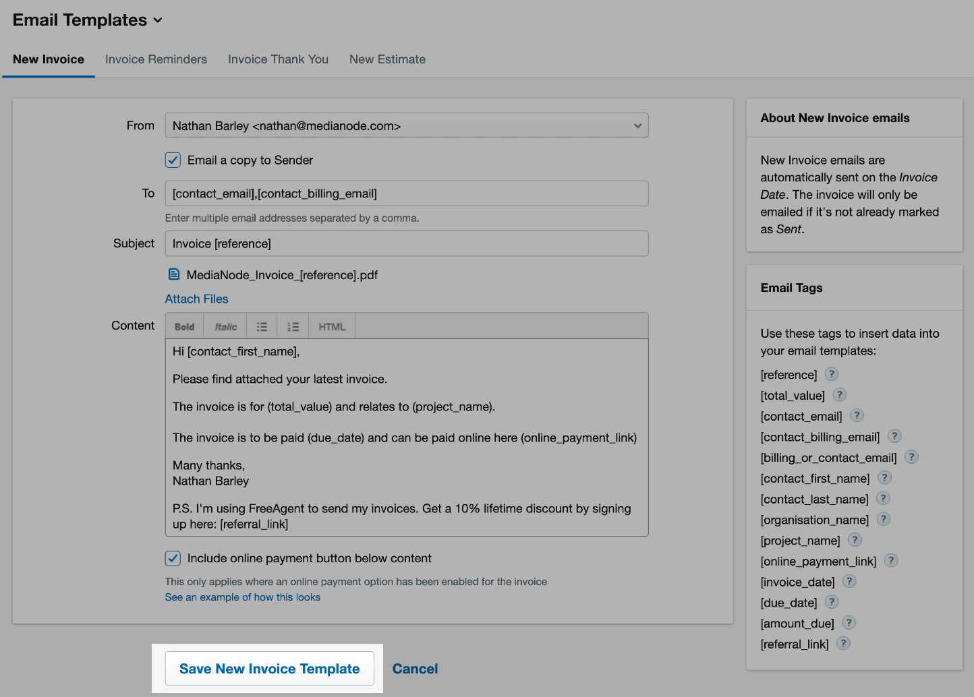The width and height of the screenshot is (974, 697).
Task: Click inside the Content message body
Action: pos(407,437)
